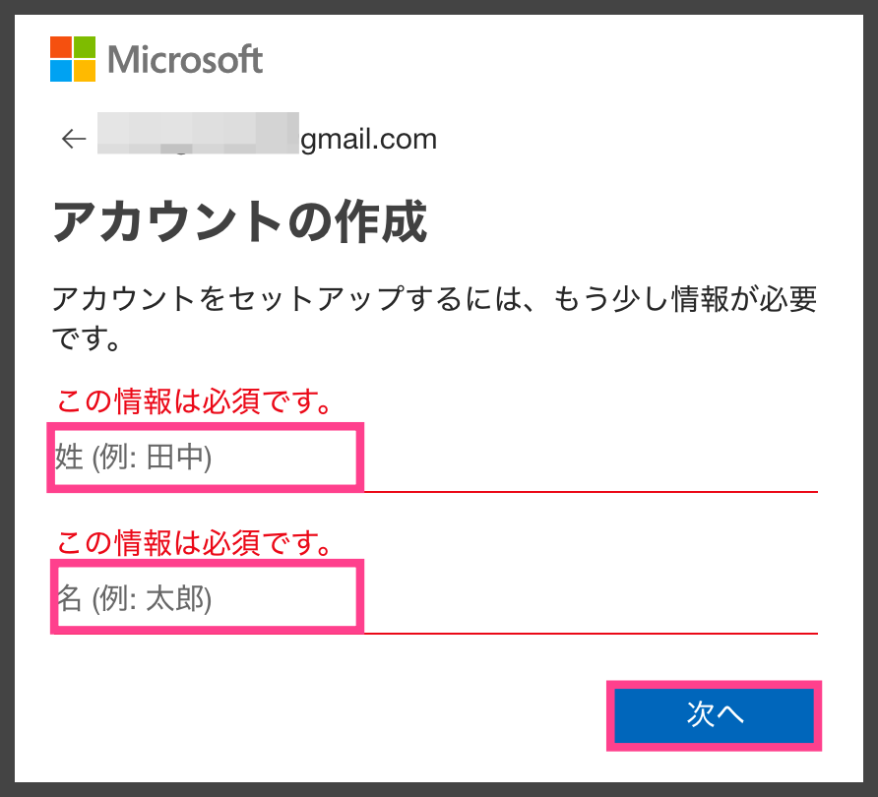Click the blue square of Microsoft logo
878x797 pixels.
point(60,71)
